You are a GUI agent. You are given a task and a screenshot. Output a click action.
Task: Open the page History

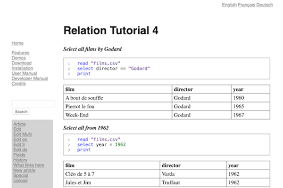click(20, 160)
